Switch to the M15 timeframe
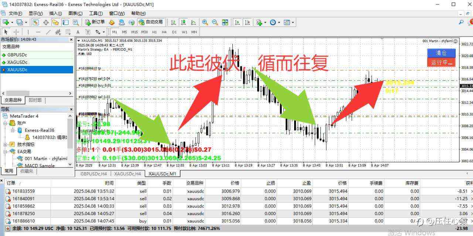This screenshot has width=473, height=236. 135,32
